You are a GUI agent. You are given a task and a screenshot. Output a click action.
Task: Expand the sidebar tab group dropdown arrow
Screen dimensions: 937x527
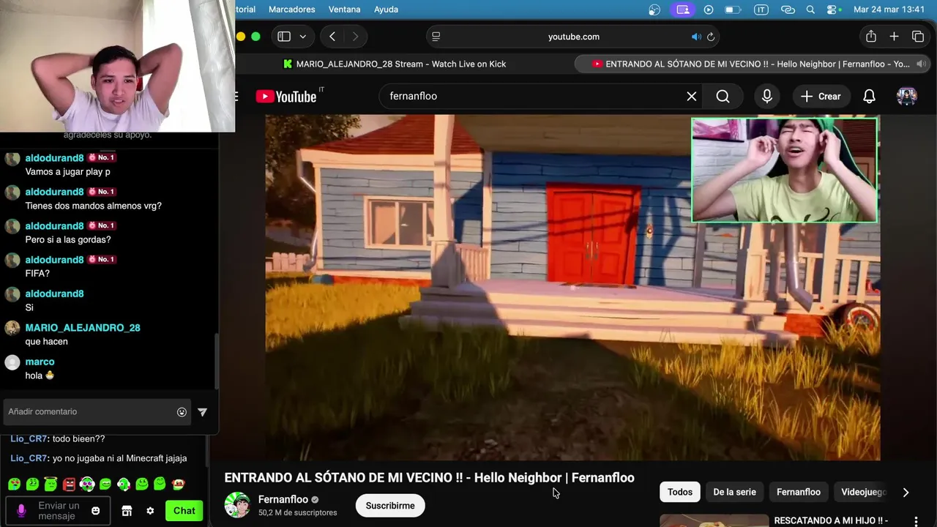pos(302,37)
